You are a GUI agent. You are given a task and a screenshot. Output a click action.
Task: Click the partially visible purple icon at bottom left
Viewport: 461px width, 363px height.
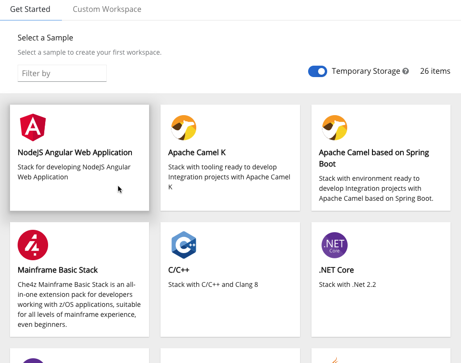click(x=33, y=360)
